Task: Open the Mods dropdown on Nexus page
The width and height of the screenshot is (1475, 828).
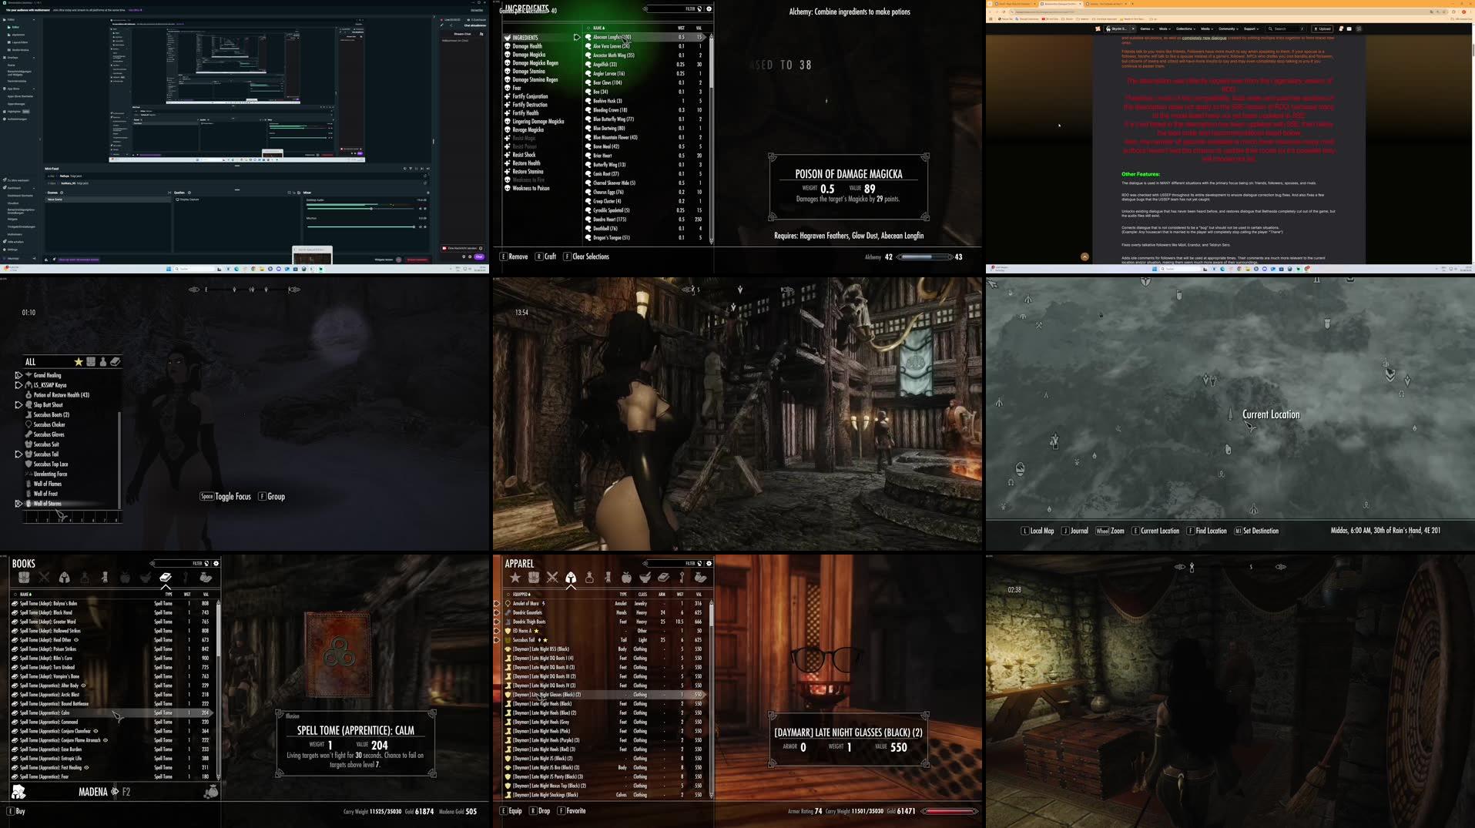Action: (x=1165, y=28)
